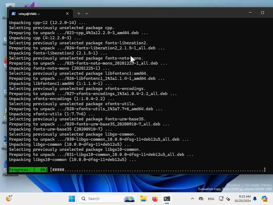Viewport: 273px width, 205px height.
Task: Open the notifications bell icon
Action: point(255,199)
